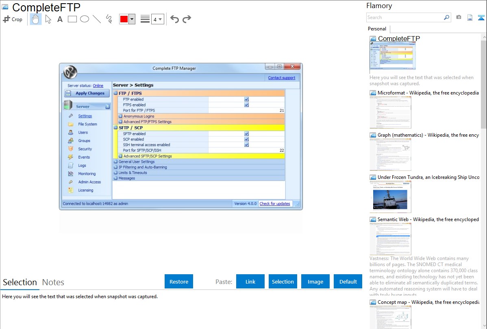
Task: Click the search magnifier icon
Action: click(446, 17)
